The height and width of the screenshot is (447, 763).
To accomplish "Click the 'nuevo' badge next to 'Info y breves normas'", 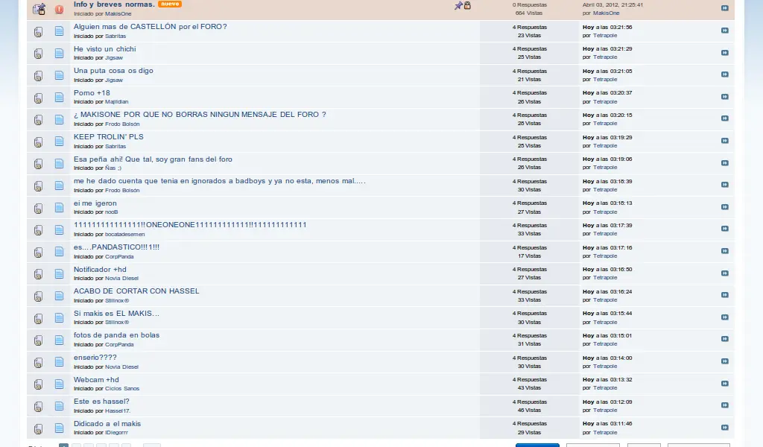I will (x=170, y=4).
